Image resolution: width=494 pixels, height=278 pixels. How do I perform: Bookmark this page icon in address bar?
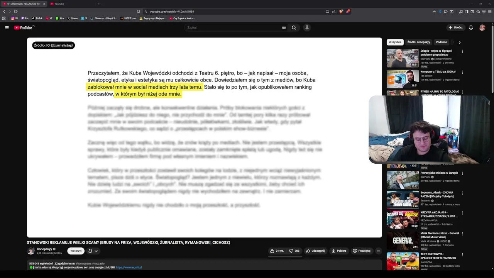click(x=138, y=12)
